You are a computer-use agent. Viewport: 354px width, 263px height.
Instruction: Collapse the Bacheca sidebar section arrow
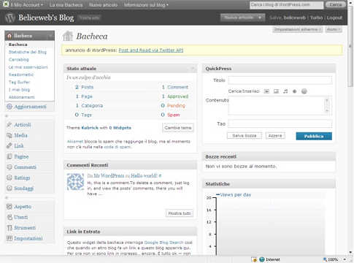50,36
